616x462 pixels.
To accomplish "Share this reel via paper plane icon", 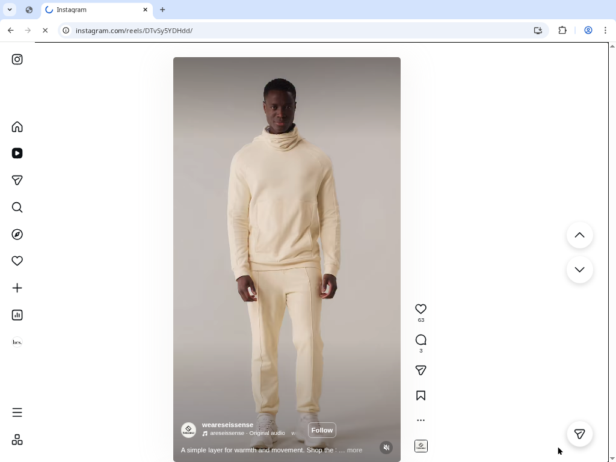I will pos(420,371).
